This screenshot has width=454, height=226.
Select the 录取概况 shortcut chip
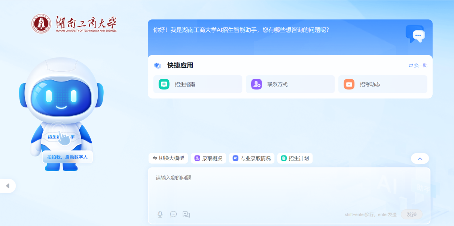[208, 158]
